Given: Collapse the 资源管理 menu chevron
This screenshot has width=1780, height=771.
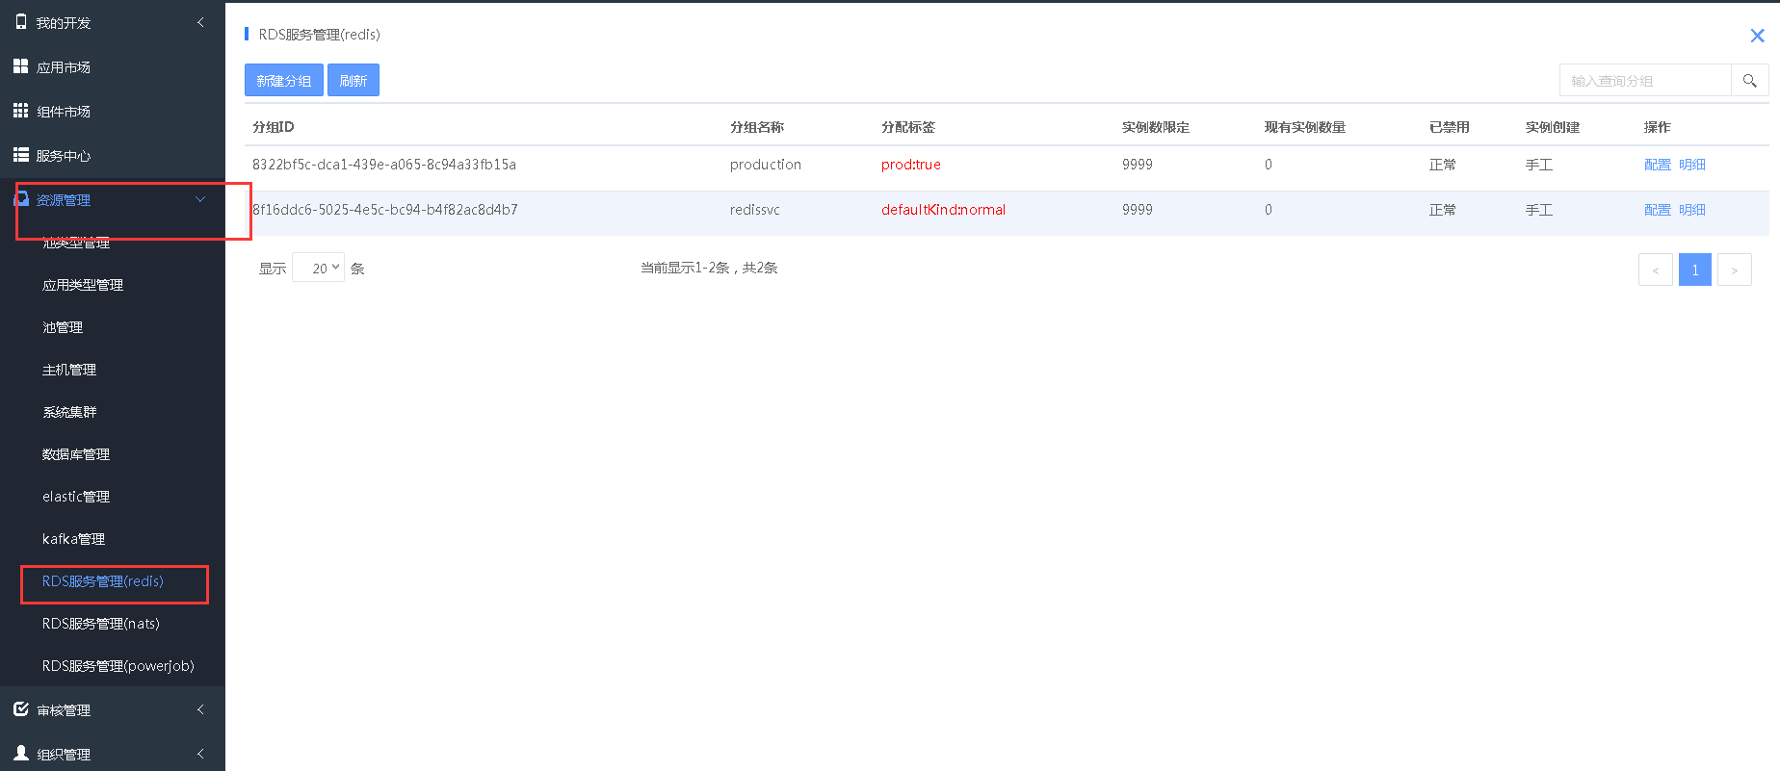Looking at the screenshot, I should pos(200,199).
